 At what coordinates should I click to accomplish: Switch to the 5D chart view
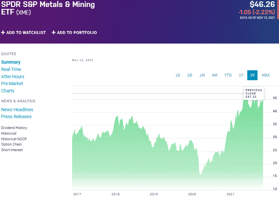tap(190, 75)
